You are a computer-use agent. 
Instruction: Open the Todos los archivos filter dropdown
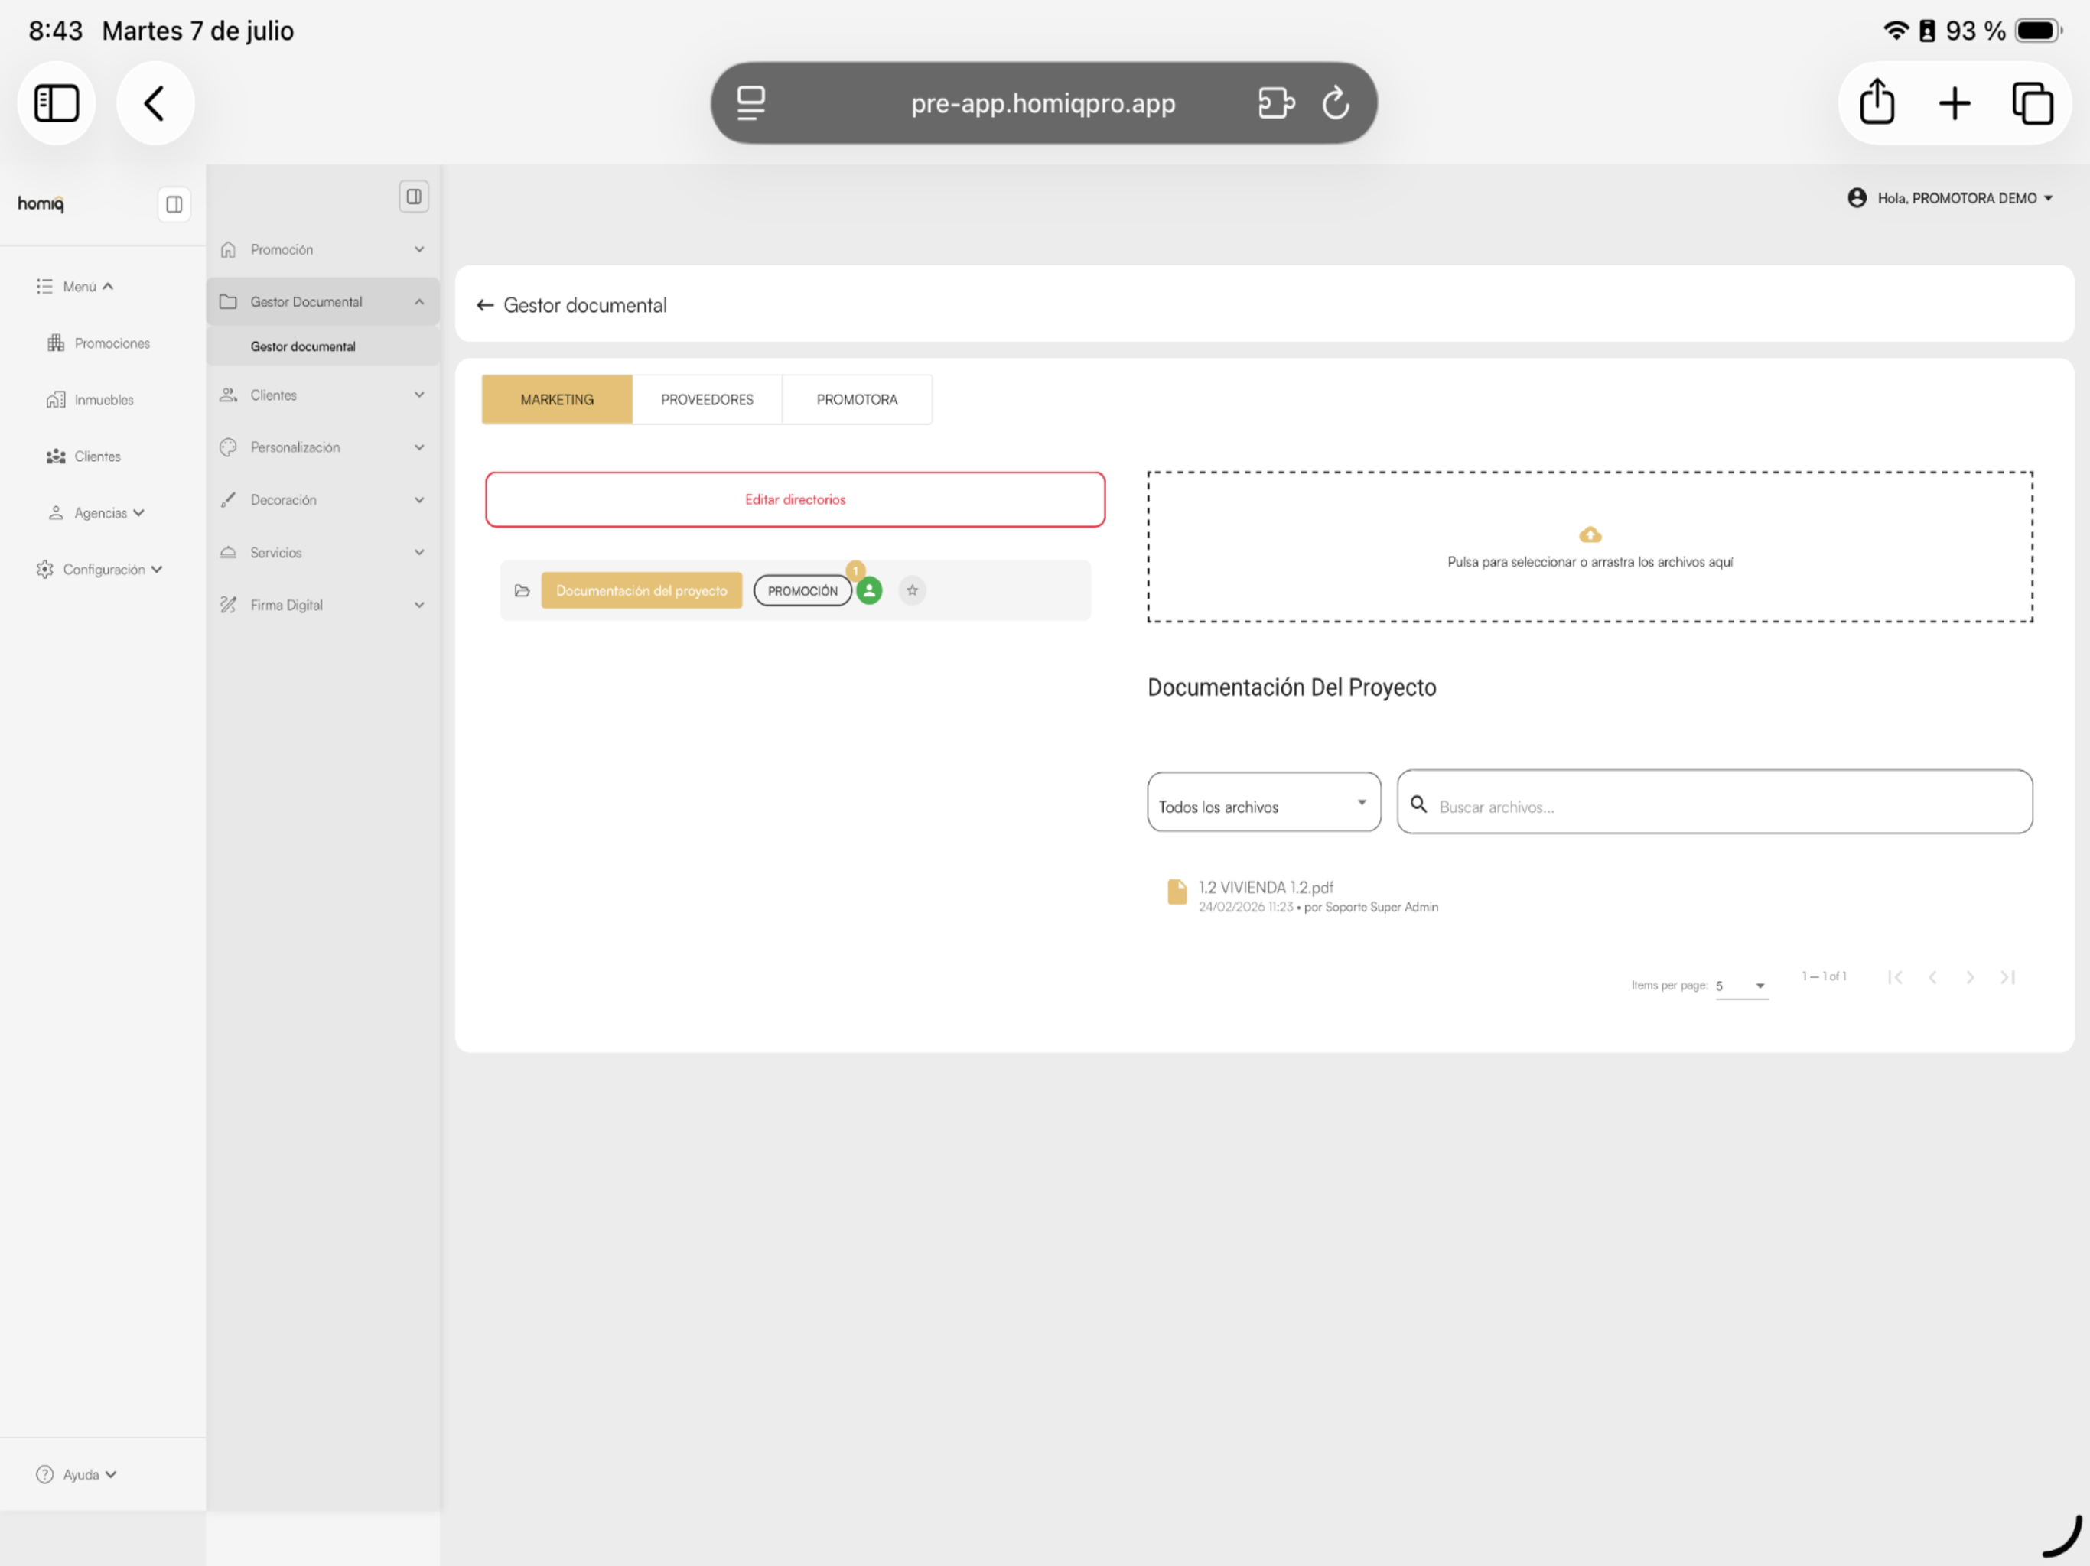click(x=1263, y=803)
